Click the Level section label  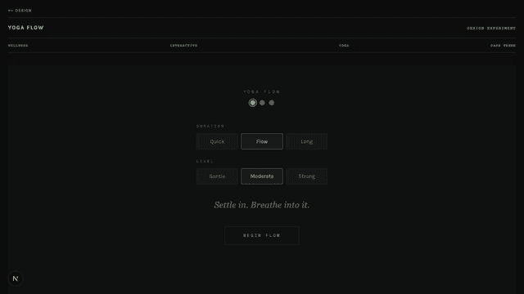pyautogui.click(x=205, y=161)
